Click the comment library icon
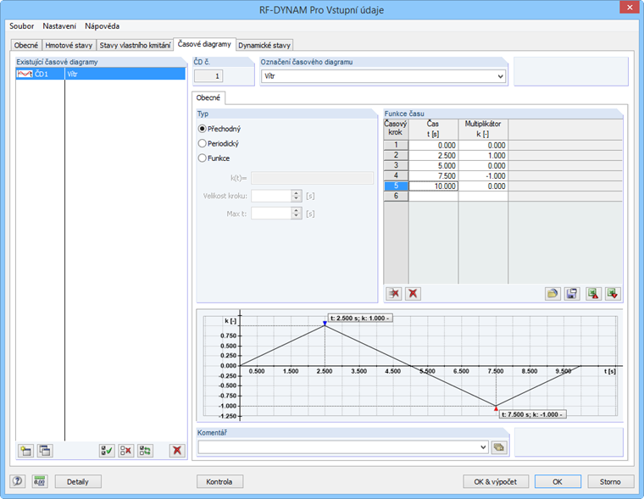 pos(499,446)
